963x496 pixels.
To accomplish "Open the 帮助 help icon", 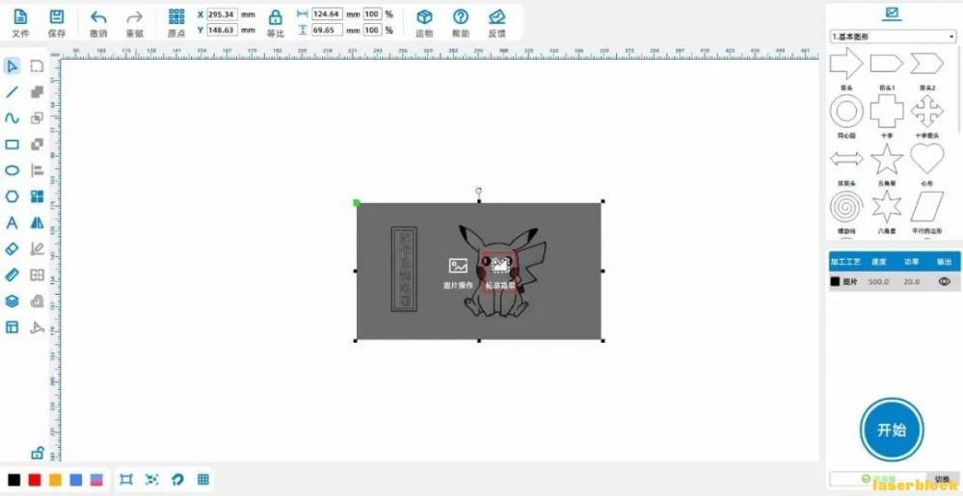I will pos(461,17).
